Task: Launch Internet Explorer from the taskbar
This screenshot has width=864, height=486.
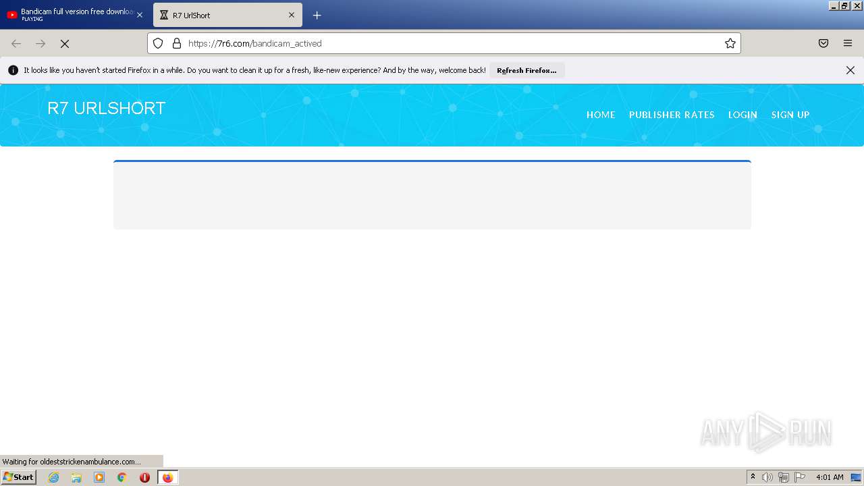Action: click(x=54, y=477)
